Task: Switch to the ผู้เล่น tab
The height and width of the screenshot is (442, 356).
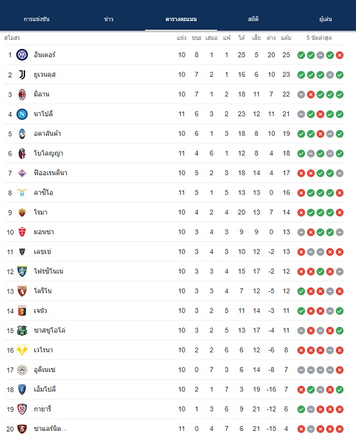Action: 325,19
